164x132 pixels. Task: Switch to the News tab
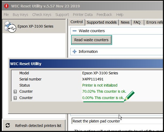[x=125, y=22]
